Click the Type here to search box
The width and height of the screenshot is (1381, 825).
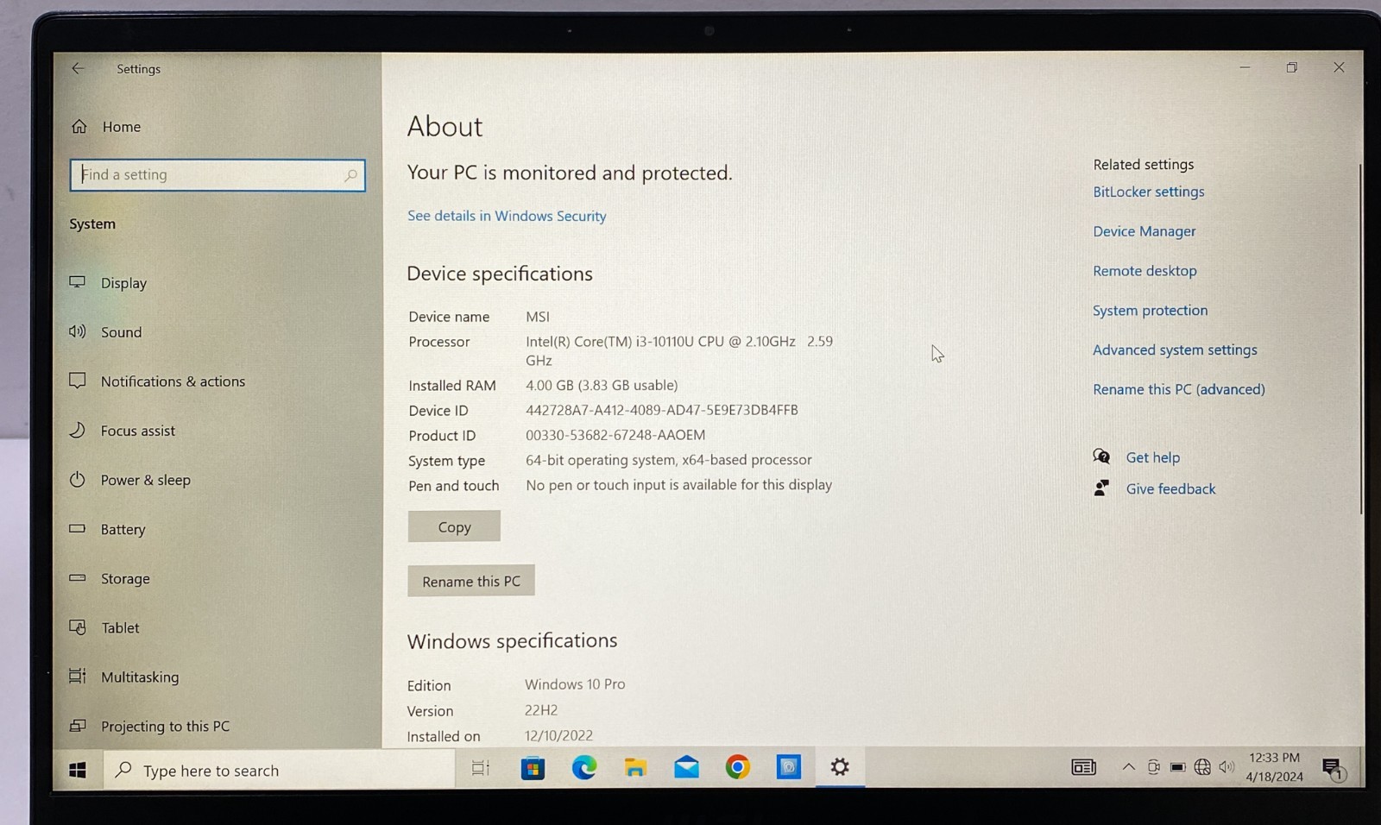point(280,770)
